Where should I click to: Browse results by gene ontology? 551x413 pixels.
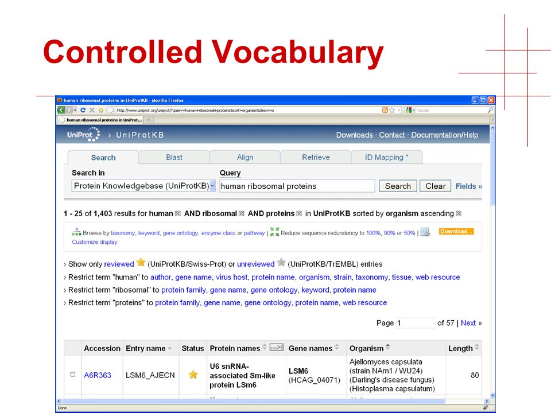[x=180, y=233]
